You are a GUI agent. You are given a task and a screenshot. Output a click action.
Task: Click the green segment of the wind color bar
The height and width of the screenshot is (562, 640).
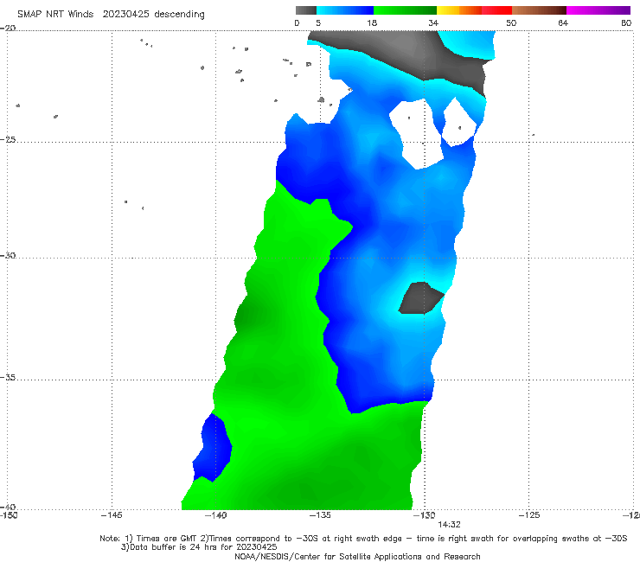405,10
